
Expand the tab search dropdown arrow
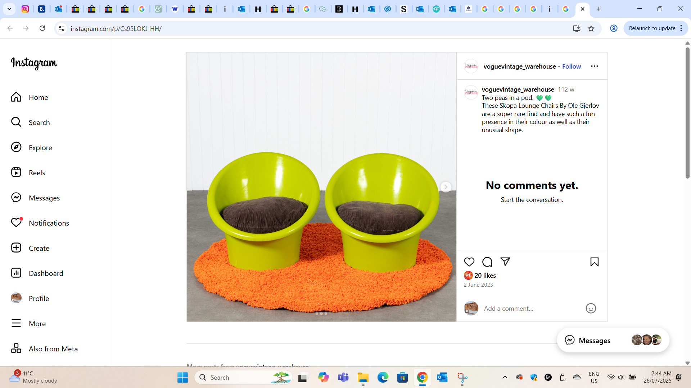pos(9,9)
